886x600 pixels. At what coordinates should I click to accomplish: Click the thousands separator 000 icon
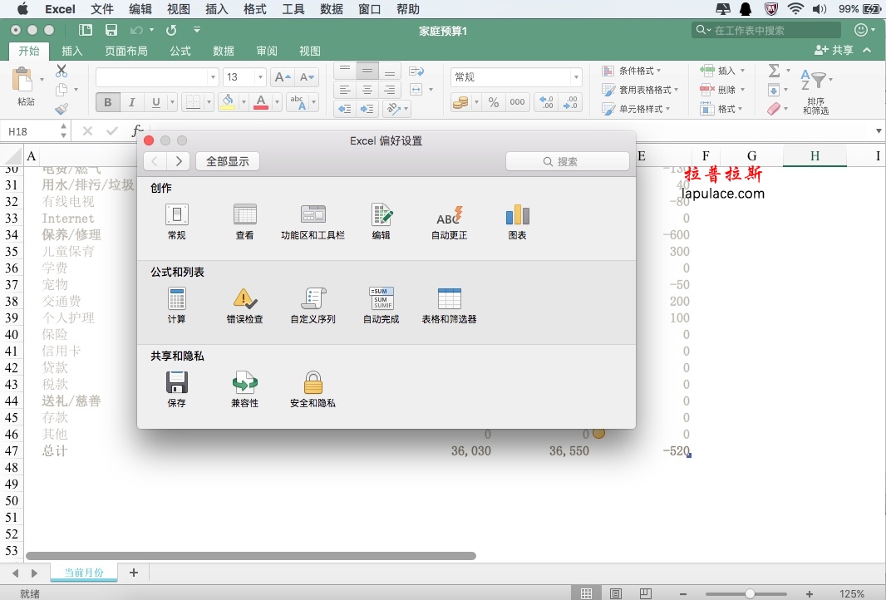517,102
